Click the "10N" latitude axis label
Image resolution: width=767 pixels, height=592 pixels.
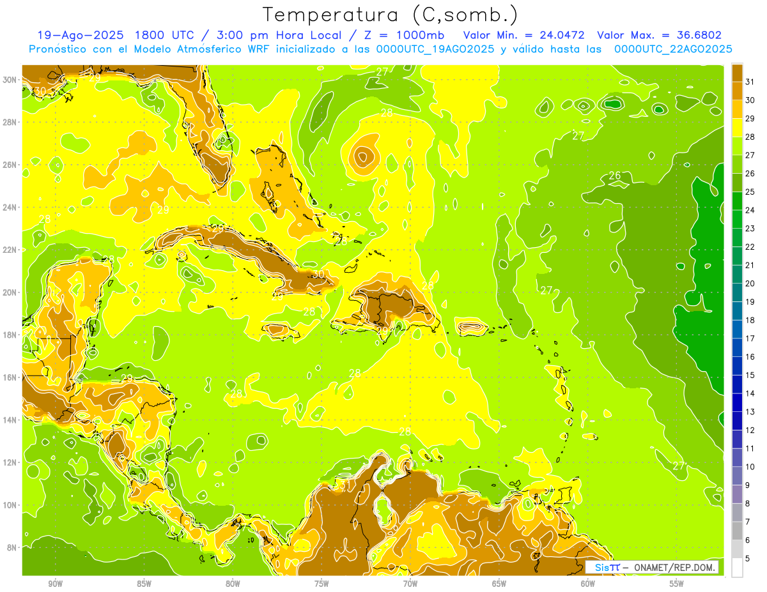10,505
